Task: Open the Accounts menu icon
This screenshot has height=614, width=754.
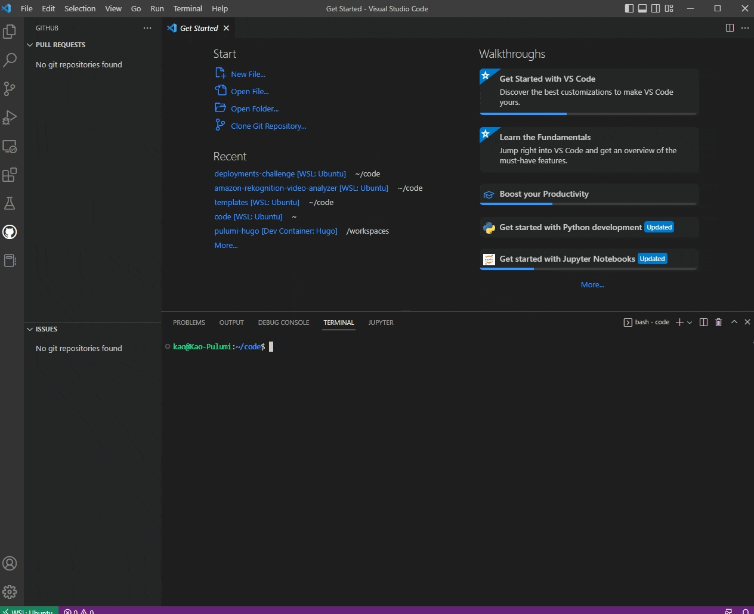Action: (x=10, y=563)
